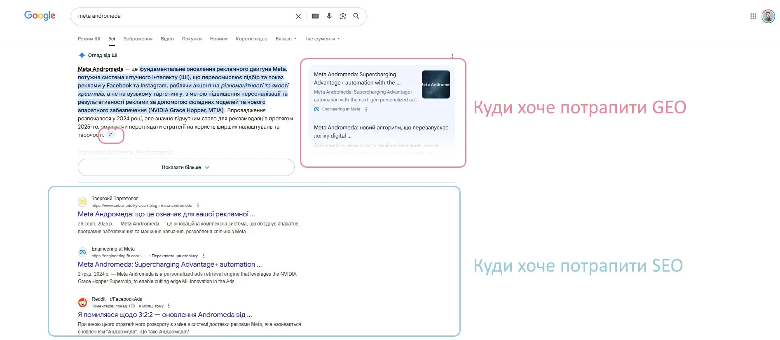Screen dimensions: 780x340
Task: Open three-dot menu for Reddit result
Action: coord(169,306)
